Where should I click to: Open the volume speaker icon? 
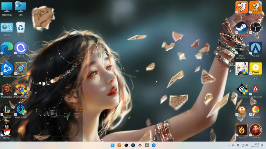click(247, 145)
